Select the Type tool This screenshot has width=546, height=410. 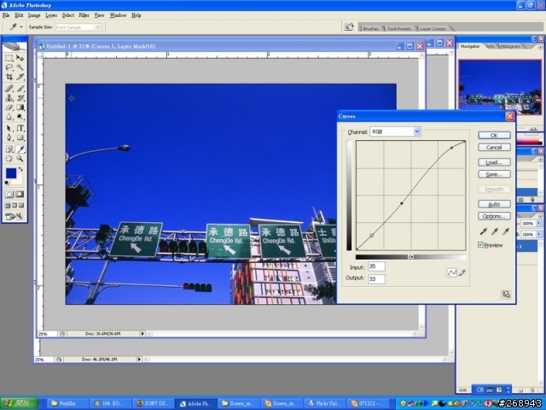click(x=20, y=128)
